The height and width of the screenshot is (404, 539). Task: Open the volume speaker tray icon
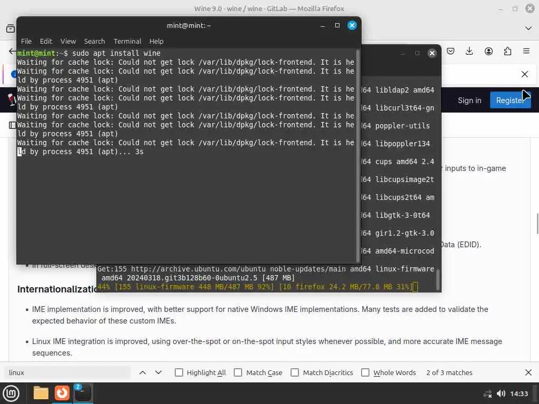[x=501, y=393]
